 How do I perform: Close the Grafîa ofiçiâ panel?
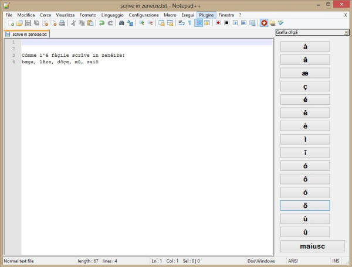coord(346,32)
